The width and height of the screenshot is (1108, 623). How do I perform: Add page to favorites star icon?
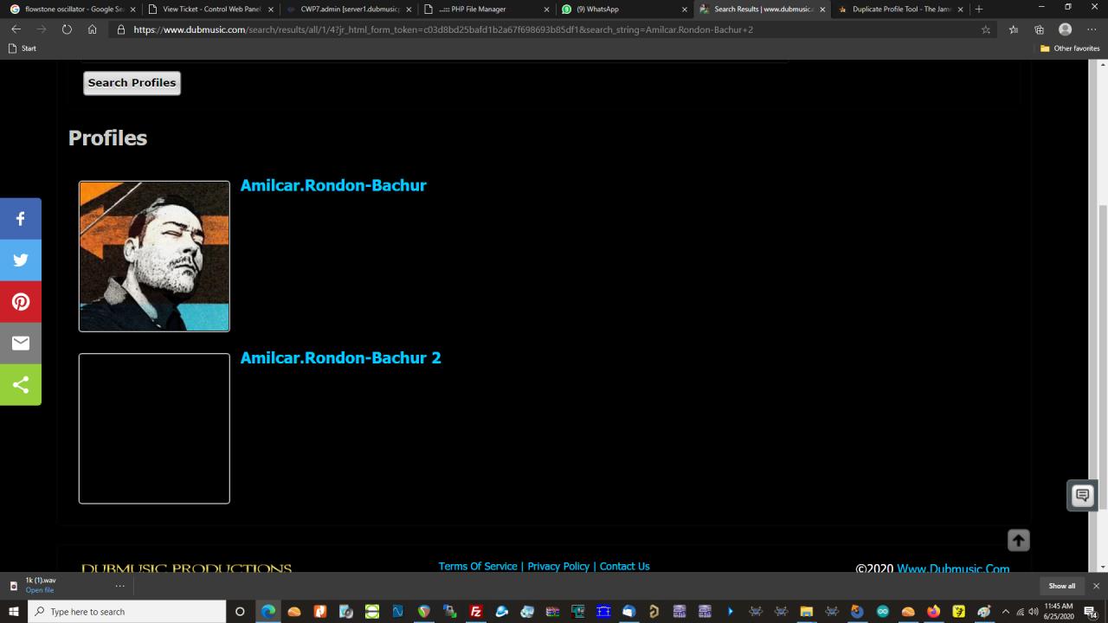tap(986, 29)
